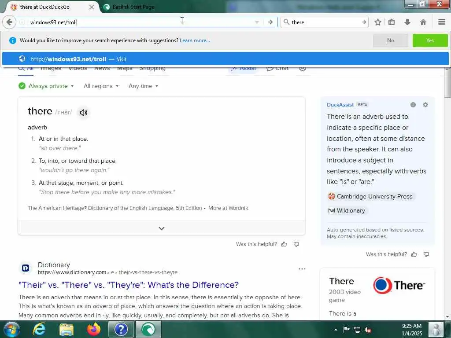Thumbs down the dictionary definition
Image resolution: width=451 pixels, height=338 pixels.
tap(296, 244)
